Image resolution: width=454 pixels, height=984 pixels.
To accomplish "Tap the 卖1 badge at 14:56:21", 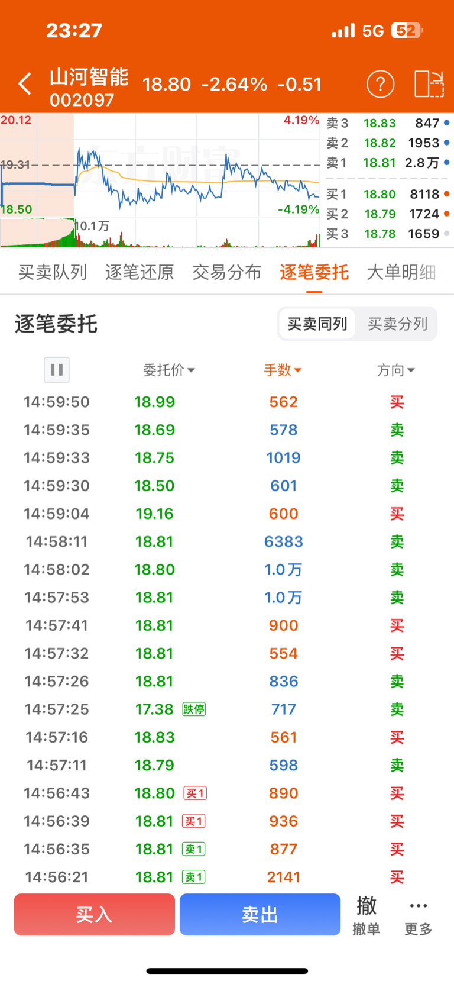I will (194, 877).
